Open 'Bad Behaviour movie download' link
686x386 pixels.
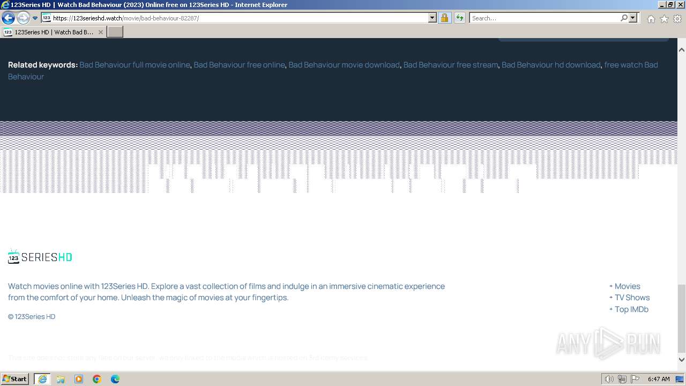tap(344, 65)
